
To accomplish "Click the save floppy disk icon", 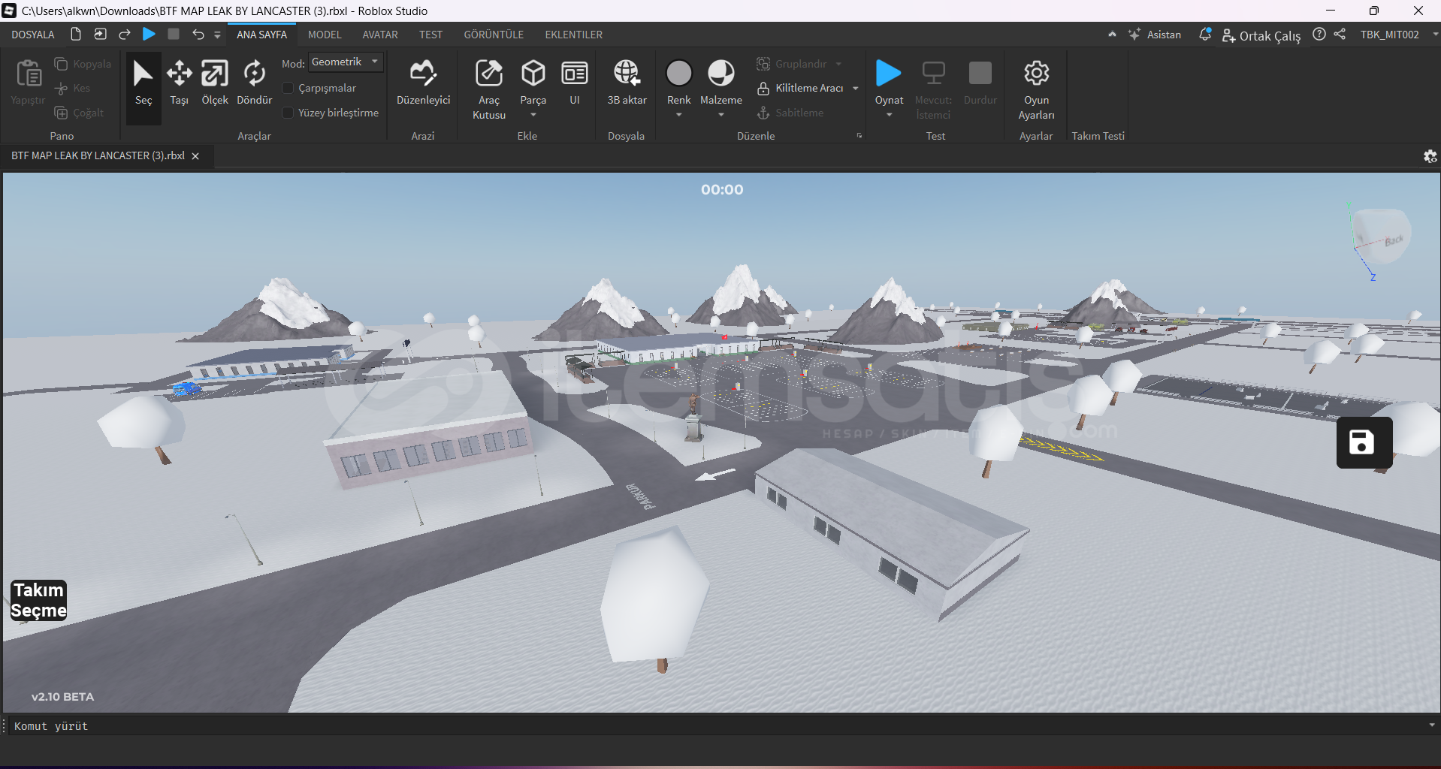I will pyautogui.click(x=1364, y=442).
